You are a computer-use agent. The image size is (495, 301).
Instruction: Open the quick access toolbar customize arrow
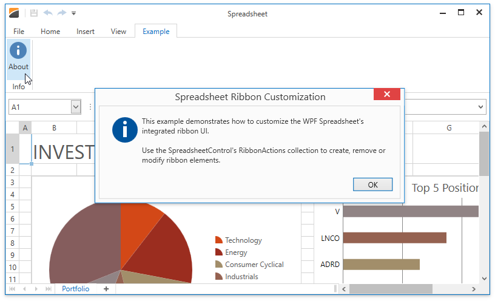coord(73,13)
